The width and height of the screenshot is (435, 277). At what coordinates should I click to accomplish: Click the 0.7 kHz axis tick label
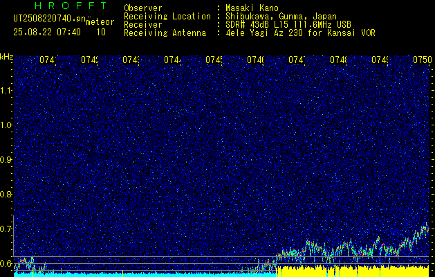(x=6, y=229)
